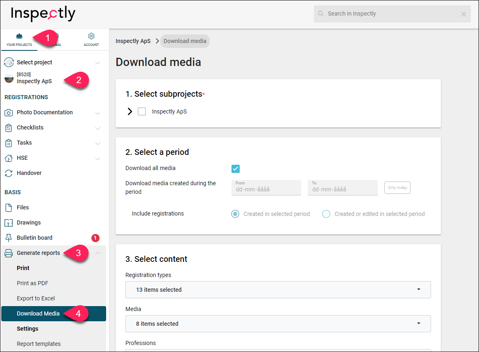
Task: Click the To date field
Action: pos(343,187)
